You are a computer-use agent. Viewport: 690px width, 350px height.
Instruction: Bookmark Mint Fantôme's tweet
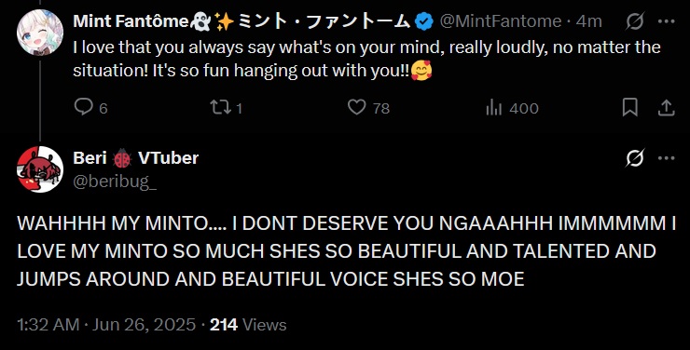click(x=629, y=108)
